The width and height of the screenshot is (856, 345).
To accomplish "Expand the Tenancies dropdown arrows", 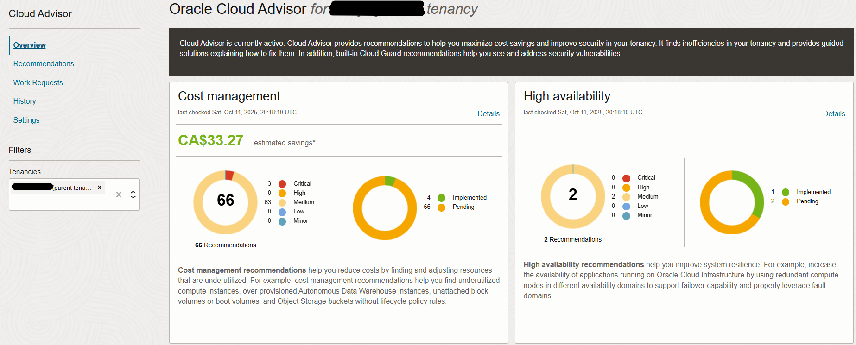I will [x=133, y=194].
